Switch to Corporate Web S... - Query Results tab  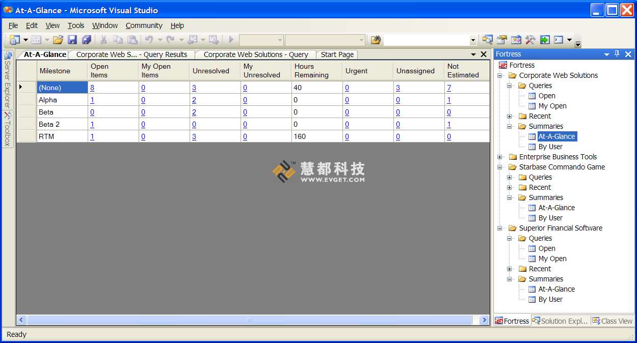[132, 54]
